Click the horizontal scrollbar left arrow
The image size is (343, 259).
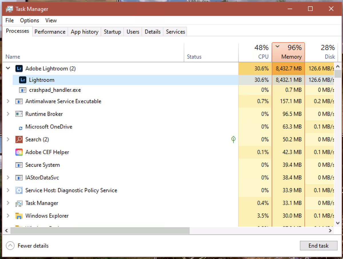click(x=6, y=230)
